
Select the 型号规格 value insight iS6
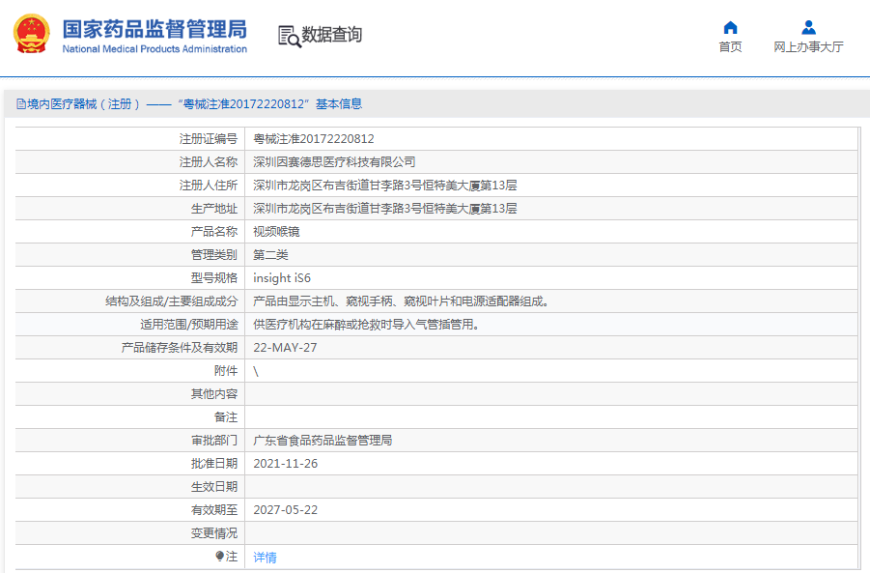point(284,277)
